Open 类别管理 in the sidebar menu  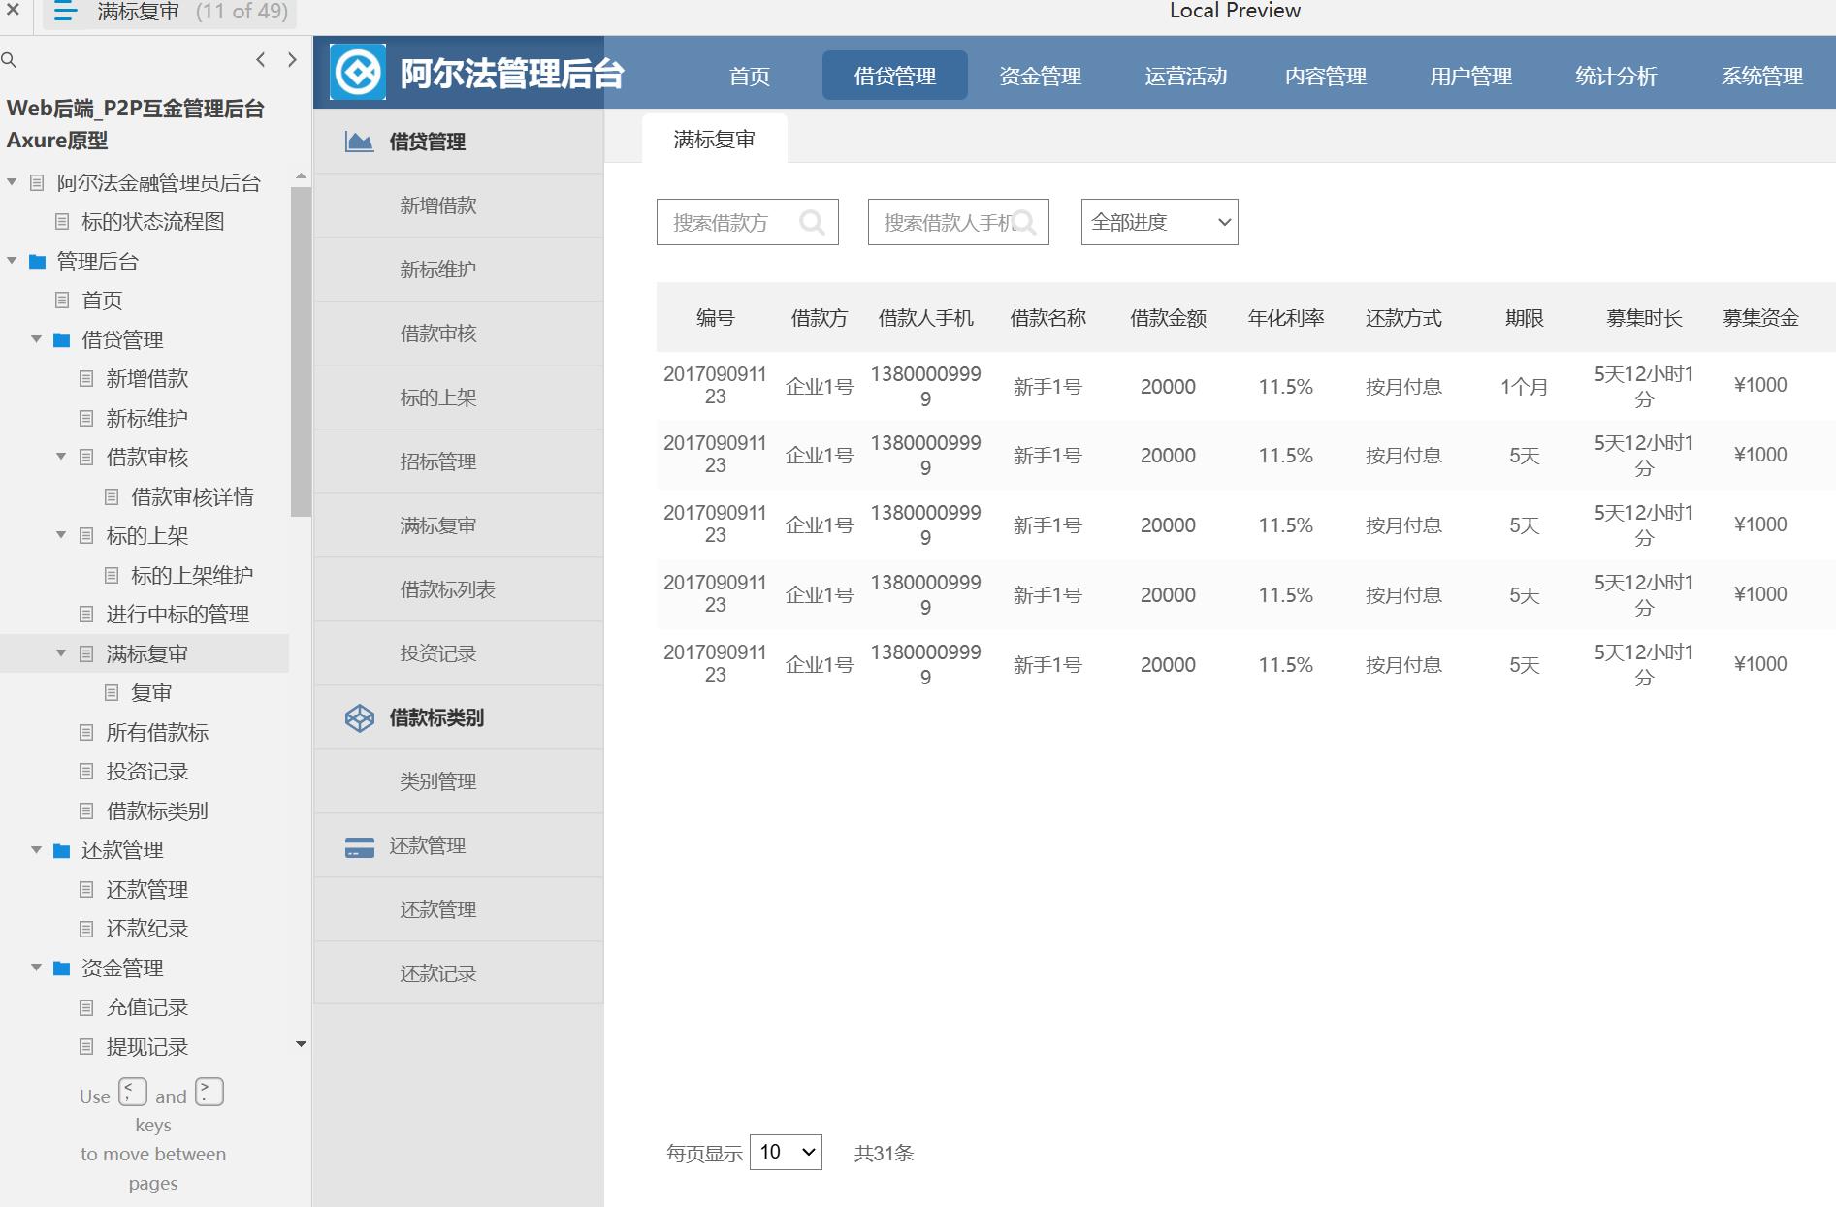[458, 781]
